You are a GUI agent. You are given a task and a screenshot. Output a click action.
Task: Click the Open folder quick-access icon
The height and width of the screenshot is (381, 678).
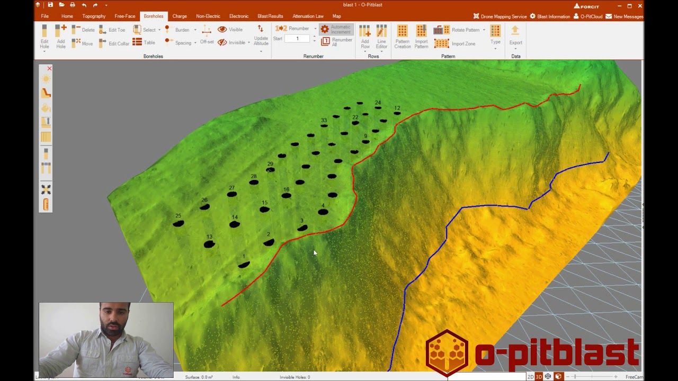(x=61, y=5)
